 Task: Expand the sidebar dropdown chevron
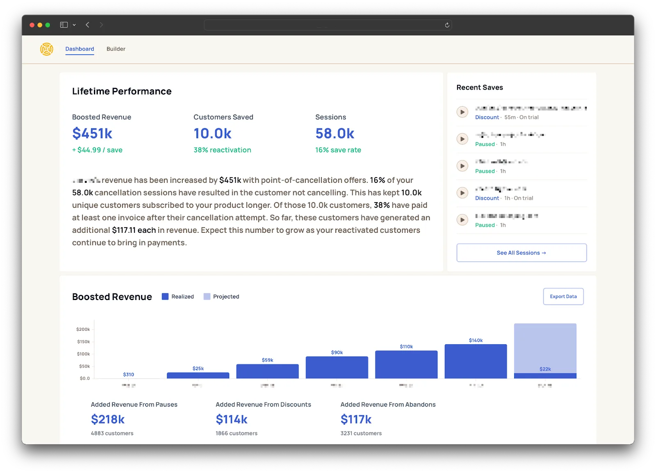[x=74, y=25]
